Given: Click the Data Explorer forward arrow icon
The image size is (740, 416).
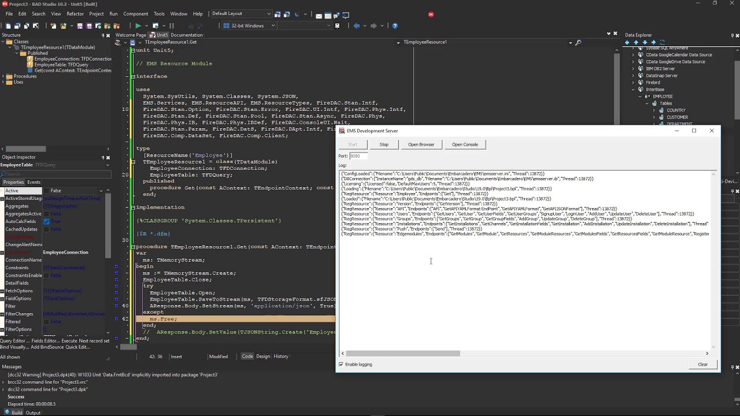Looking at the screenshot, I should [653, 42].
